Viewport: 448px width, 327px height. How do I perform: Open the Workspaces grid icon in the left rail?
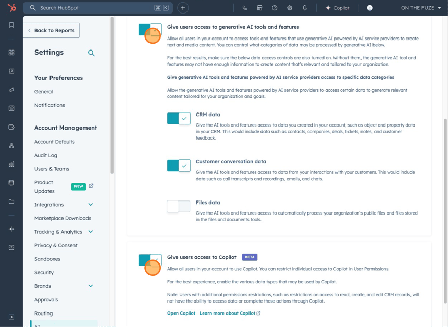11,53
